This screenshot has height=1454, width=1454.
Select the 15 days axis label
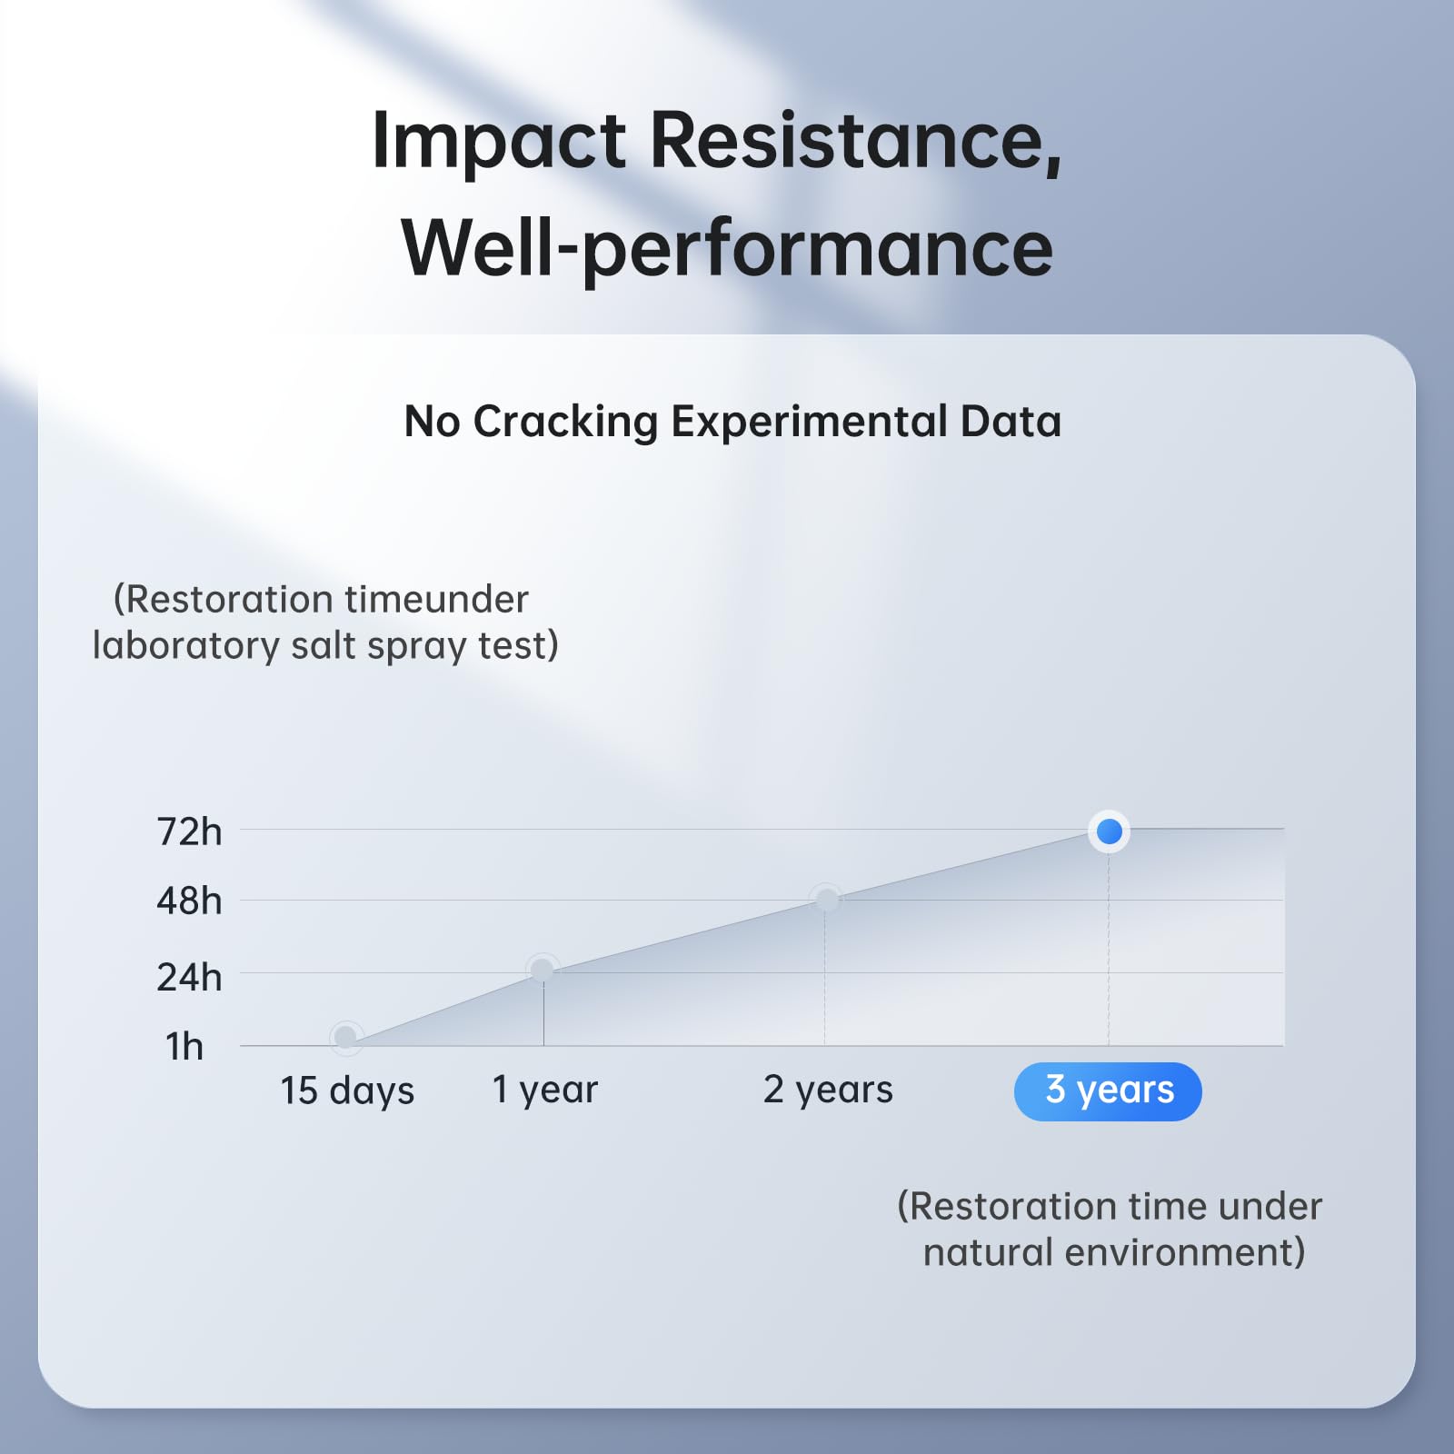point(347,1090)
